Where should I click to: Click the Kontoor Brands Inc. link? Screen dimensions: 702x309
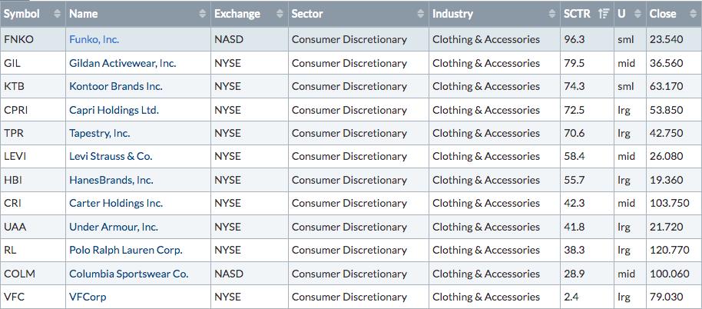(115, 86)
